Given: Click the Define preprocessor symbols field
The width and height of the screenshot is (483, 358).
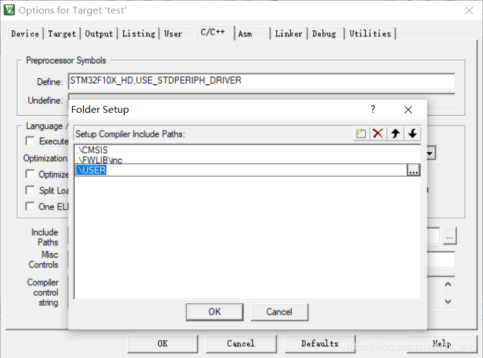Looking at the screenshot, I should pos(261,81).
